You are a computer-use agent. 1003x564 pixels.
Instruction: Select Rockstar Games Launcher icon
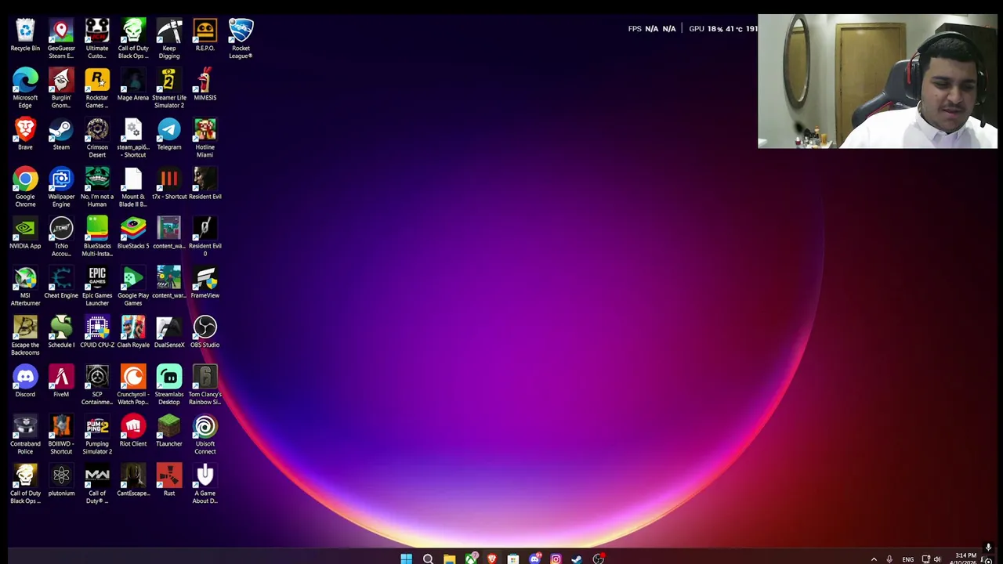pos(97,89)
